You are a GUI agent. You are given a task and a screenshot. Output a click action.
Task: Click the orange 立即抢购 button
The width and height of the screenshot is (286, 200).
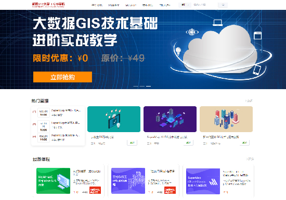point(62,77)
